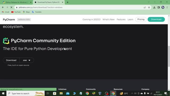
Task: Toggle the browser side panel
Action: (x=159, y=7)
